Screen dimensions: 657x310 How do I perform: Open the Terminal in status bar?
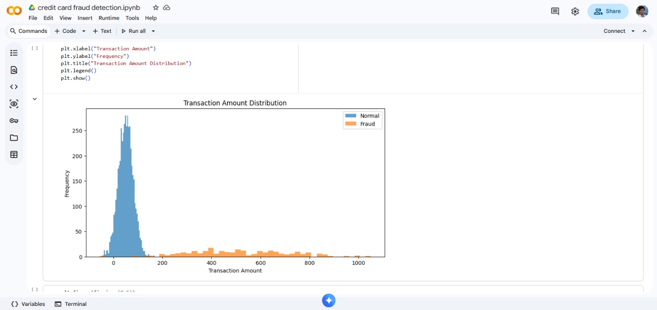pos(71,304)
